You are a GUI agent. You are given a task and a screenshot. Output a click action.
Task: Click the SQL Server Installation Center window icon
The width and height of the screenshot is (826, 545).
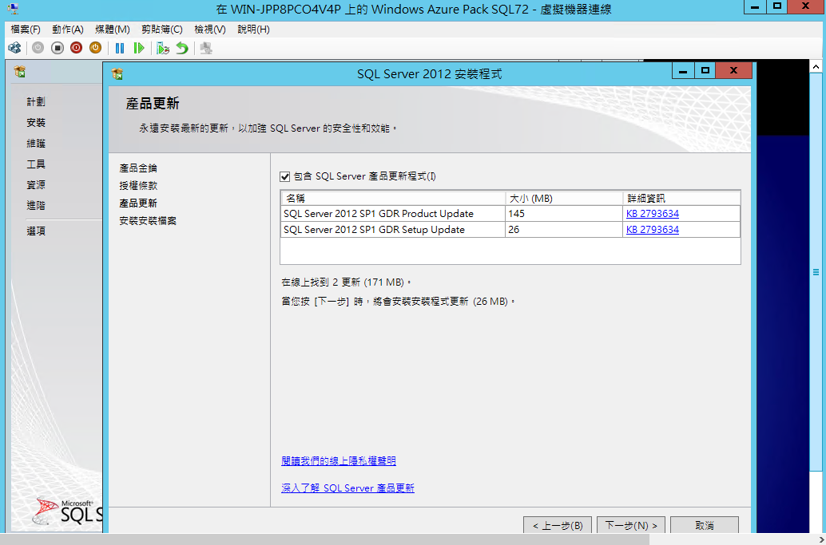[20, 72]
